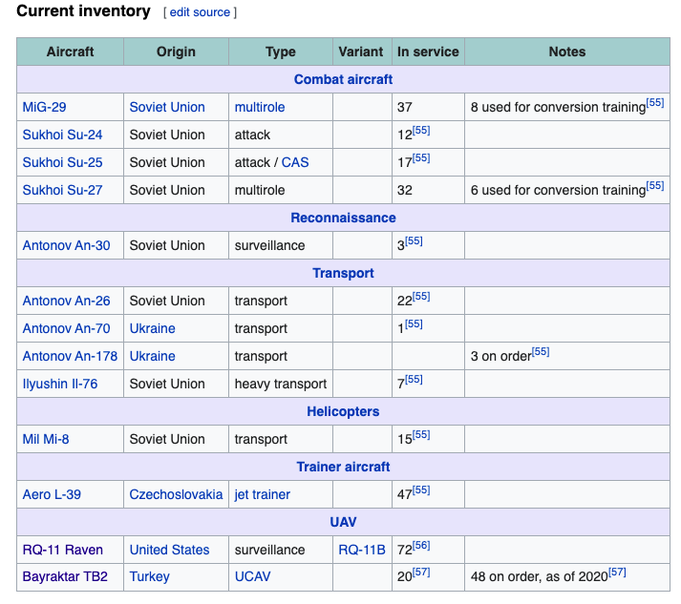Click citation 57 after 'as of 2020'
This screenshot has height=604, width=681.
click(x=617, y=573)
